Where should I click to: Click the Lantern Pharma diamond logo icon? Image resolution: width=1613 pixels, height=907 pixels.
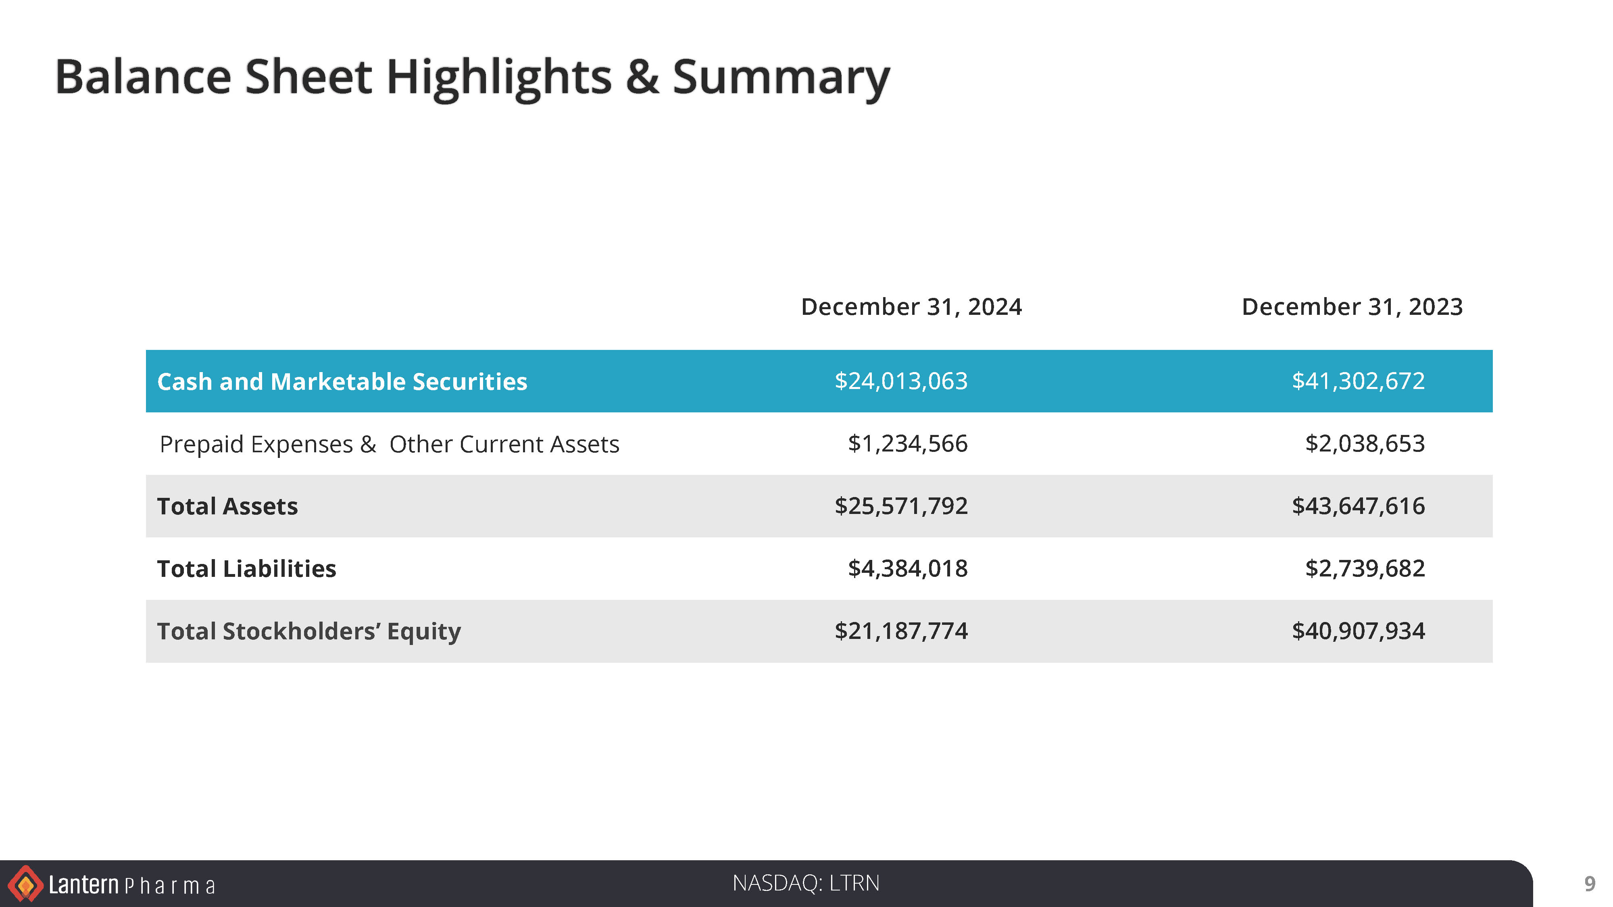pos(25,884)
